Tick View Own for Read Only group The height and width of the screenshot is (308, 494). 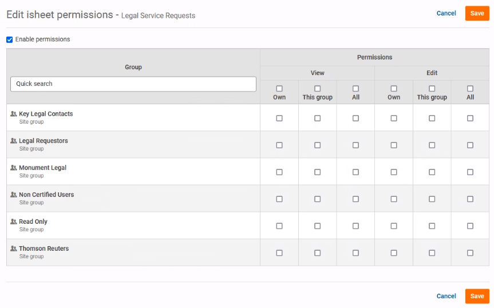(279, 226)
